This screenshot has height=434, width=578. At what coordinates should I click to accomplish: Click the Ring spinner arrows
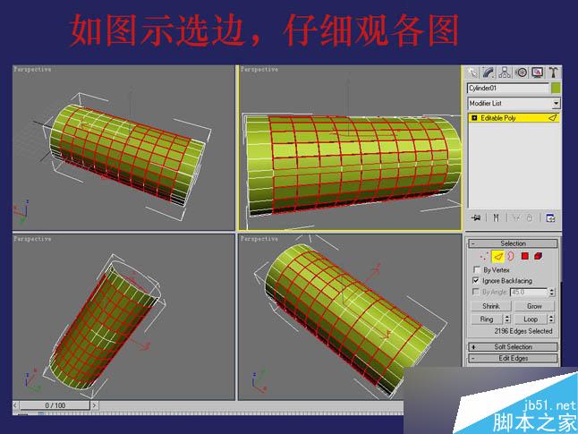point(507,319)
